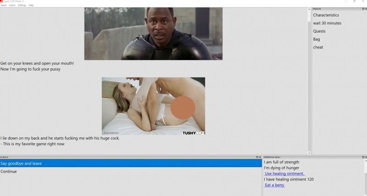
Task: Click the image of the man in armor
Action: pos(153,33)
